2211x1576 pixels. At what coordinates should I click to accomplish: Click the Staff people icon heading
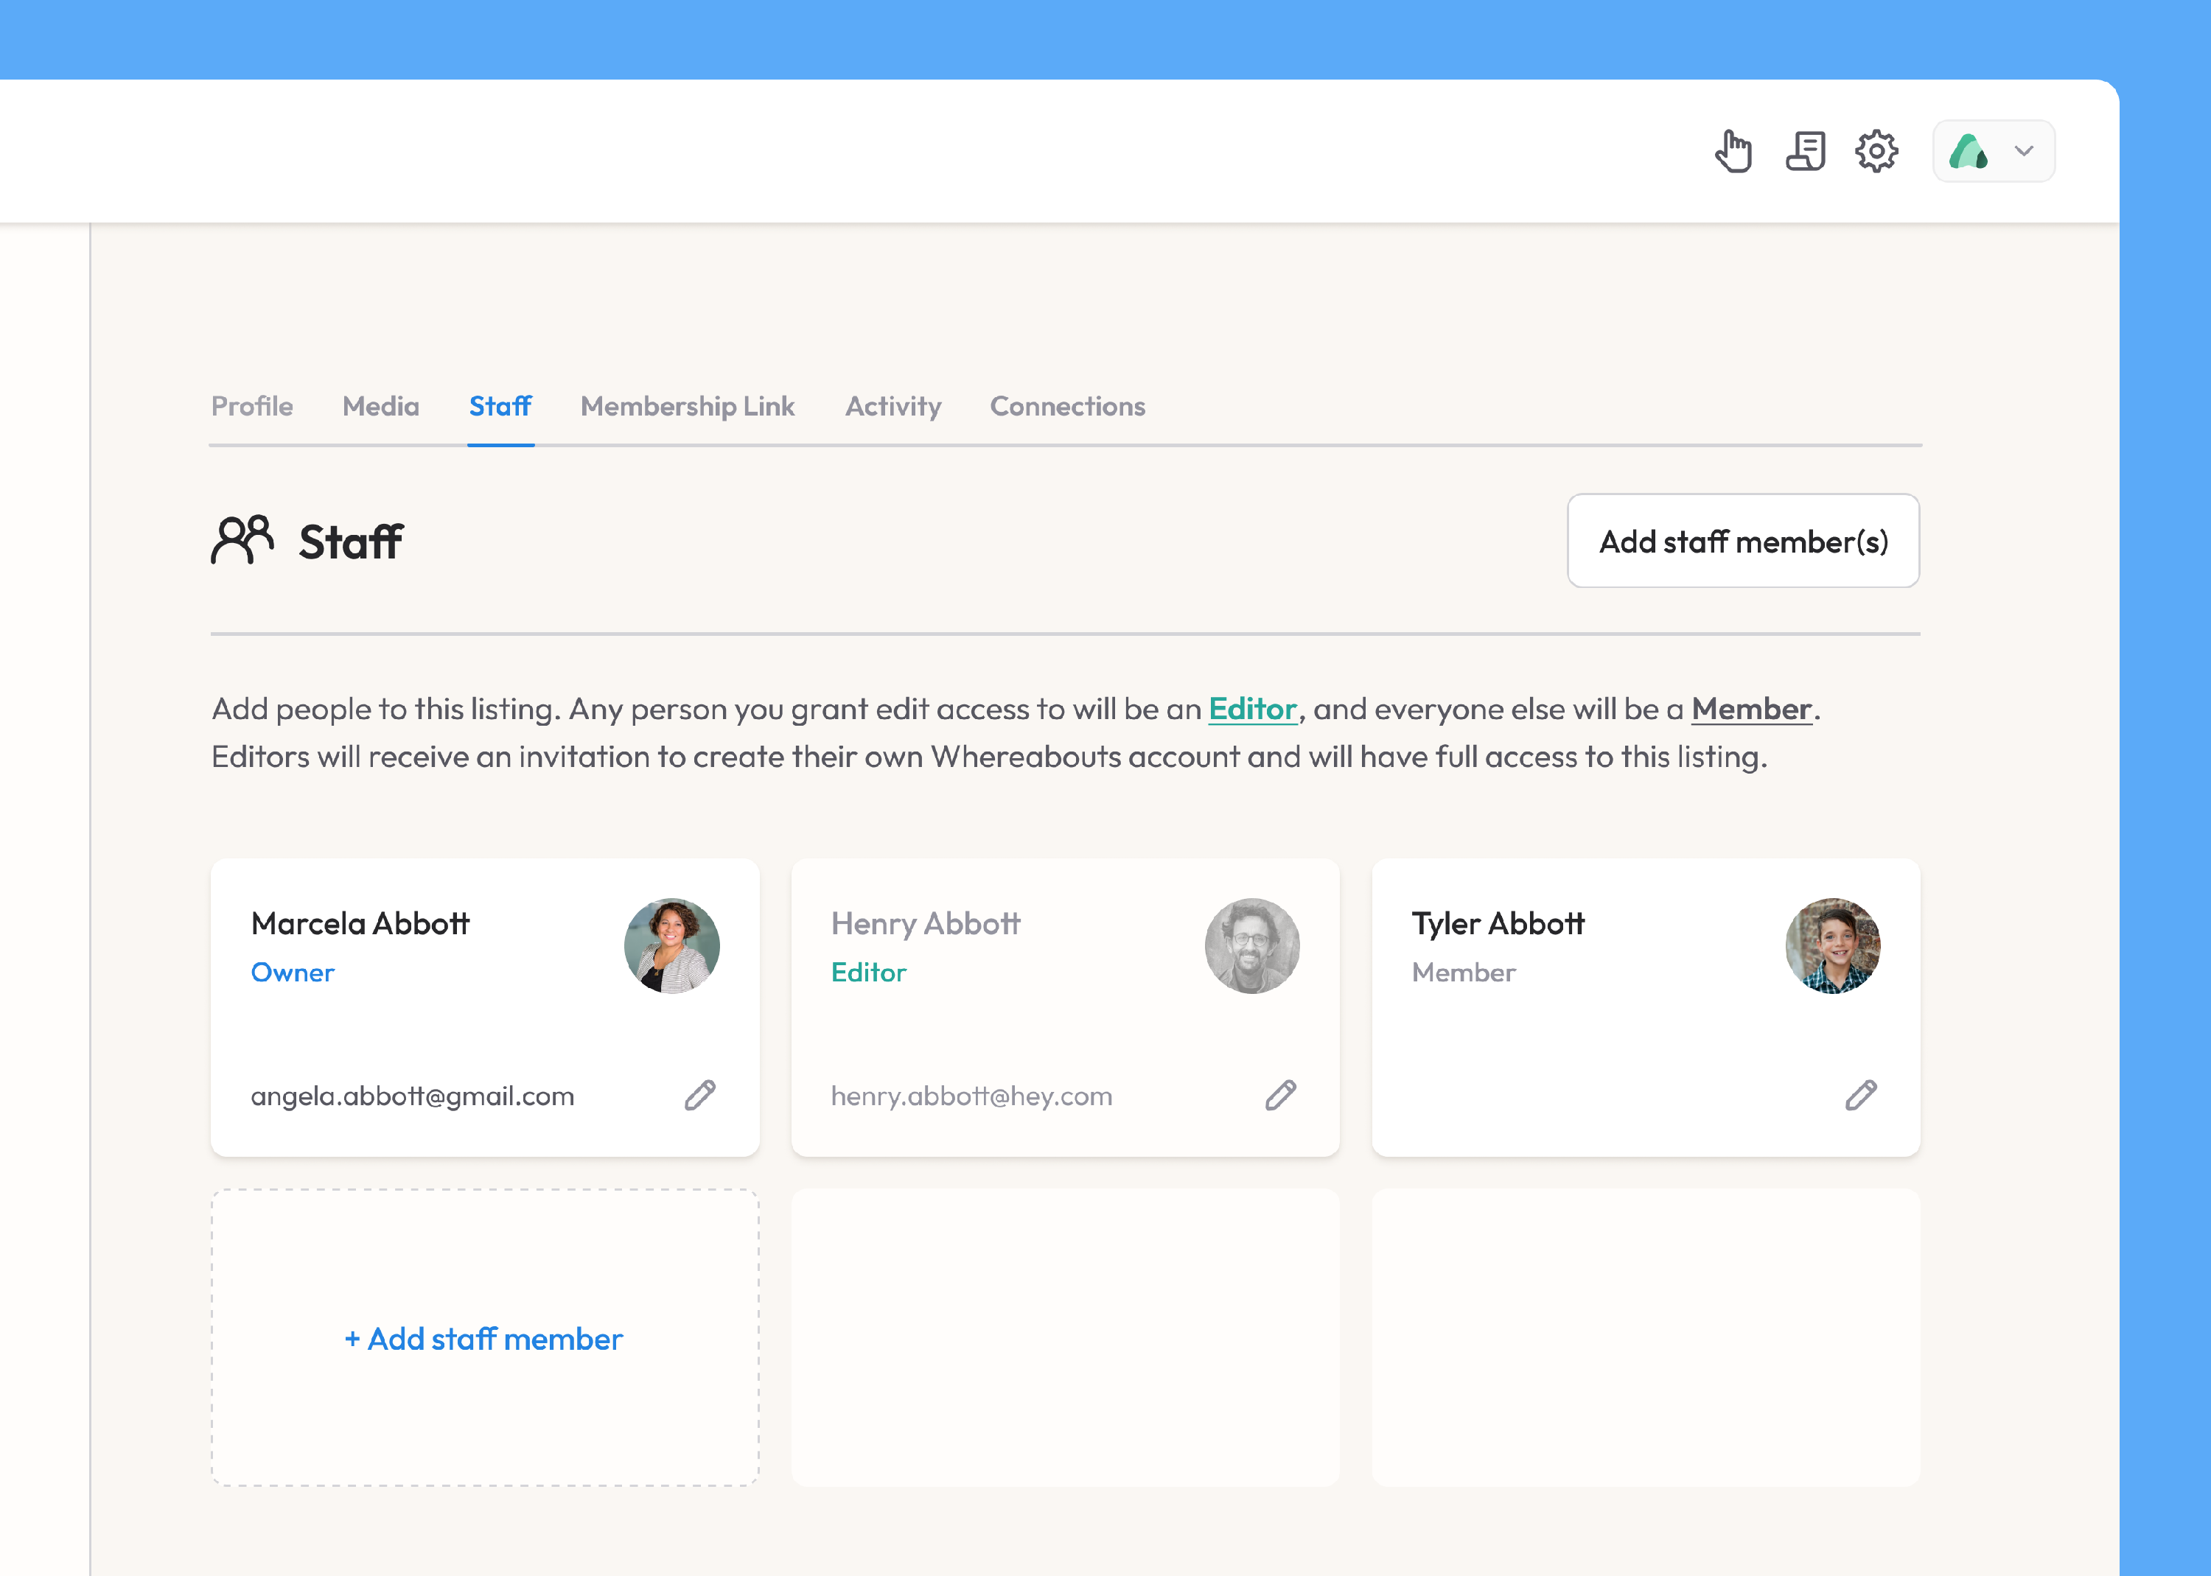coord(242,539)
